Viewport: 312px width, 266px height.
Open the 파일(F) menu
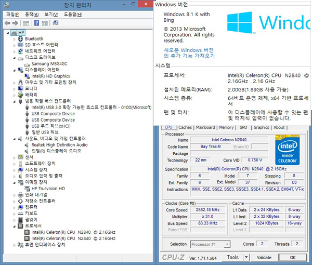[x=12, y=15]
